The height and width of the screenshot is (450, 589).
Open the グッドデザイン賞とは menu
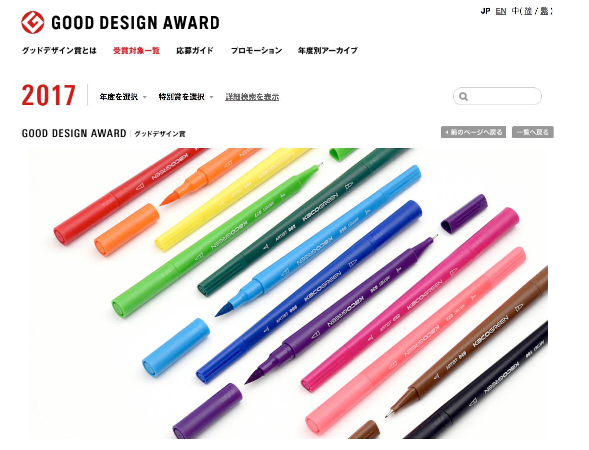coord(59,50)
